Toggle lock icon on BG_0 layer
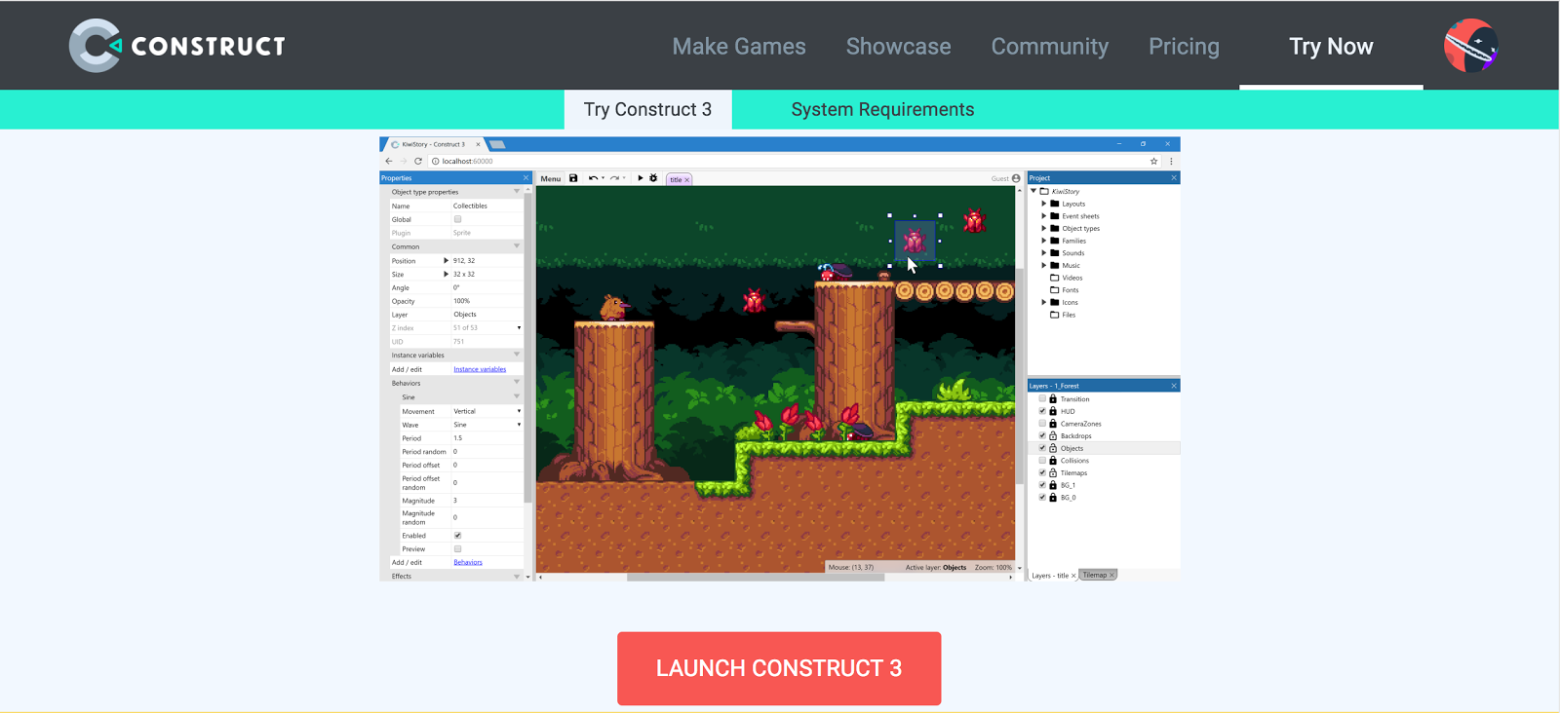Viewport: 1560px width, 713px height. click(x=1053, y=498)
